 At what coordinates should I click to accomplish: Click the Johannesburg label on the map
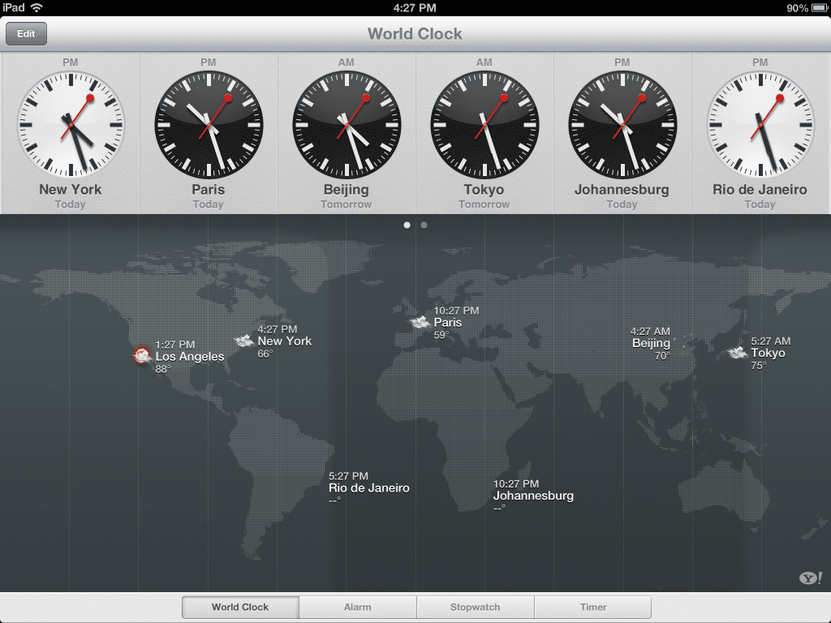coord(533,496)
